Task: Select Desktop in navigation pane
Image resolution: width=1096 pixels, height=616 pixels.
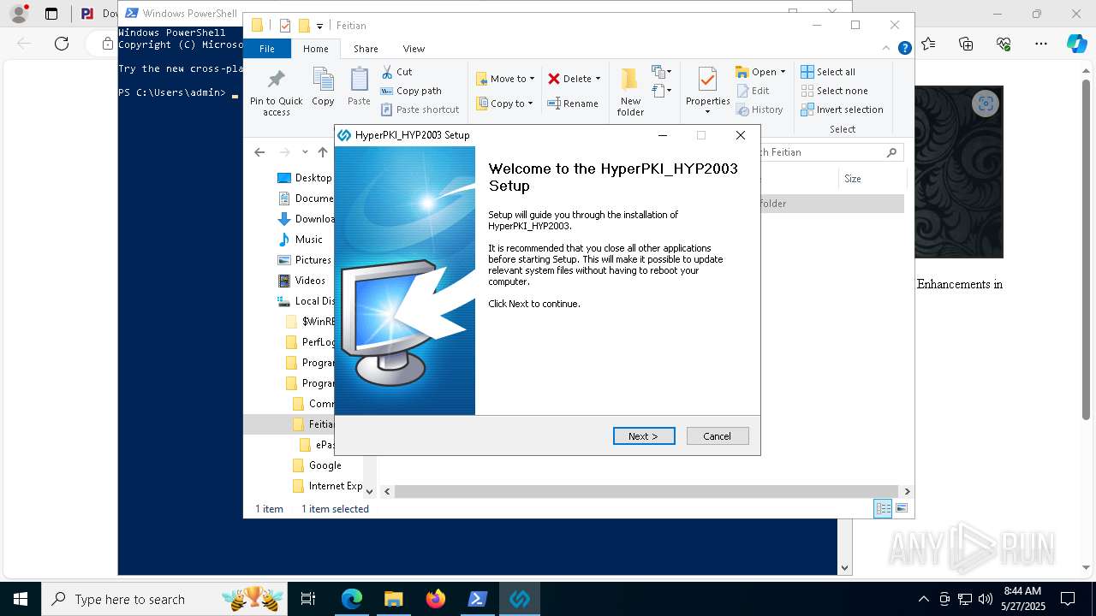Action: (x=305, y=178)
